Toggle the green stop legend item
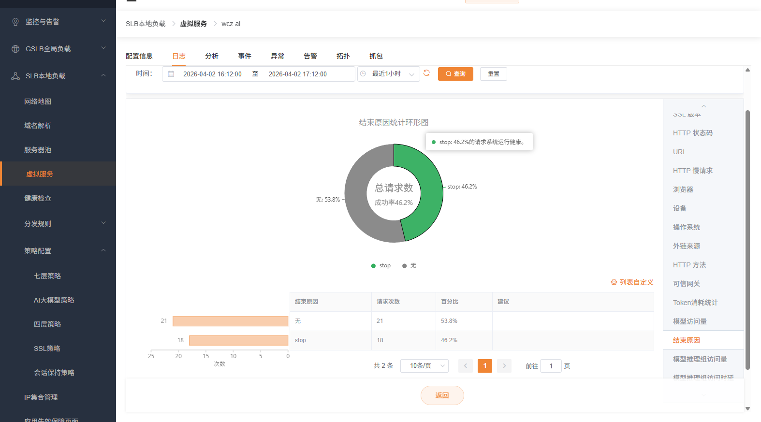 point(381,265)
